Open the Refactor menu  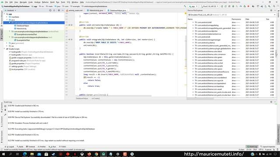tap(45, 2)
